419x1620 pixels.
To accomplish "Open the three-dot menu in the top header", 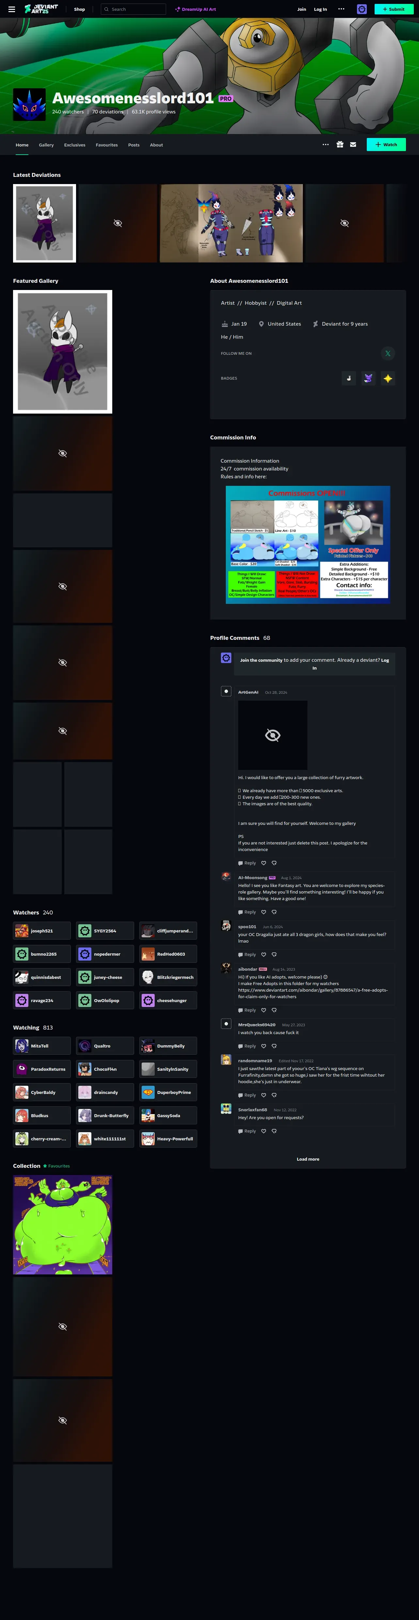I will (x=341, y=9).
